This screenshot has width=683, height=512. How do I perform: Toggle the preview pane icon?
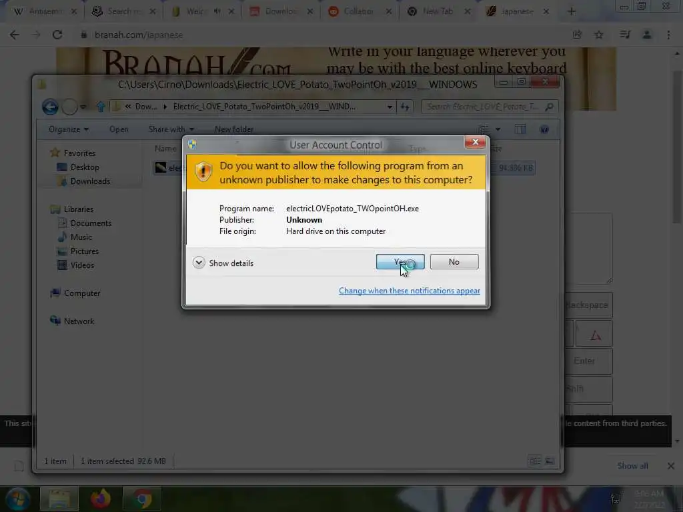click(x=520, y=129)
